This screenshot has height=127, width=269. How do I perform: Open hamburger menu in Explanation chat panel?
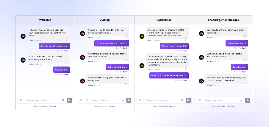(x=140, y=100)
